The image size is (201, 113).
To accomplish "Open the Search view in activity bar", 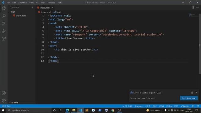I will click(x=4, y=16).
